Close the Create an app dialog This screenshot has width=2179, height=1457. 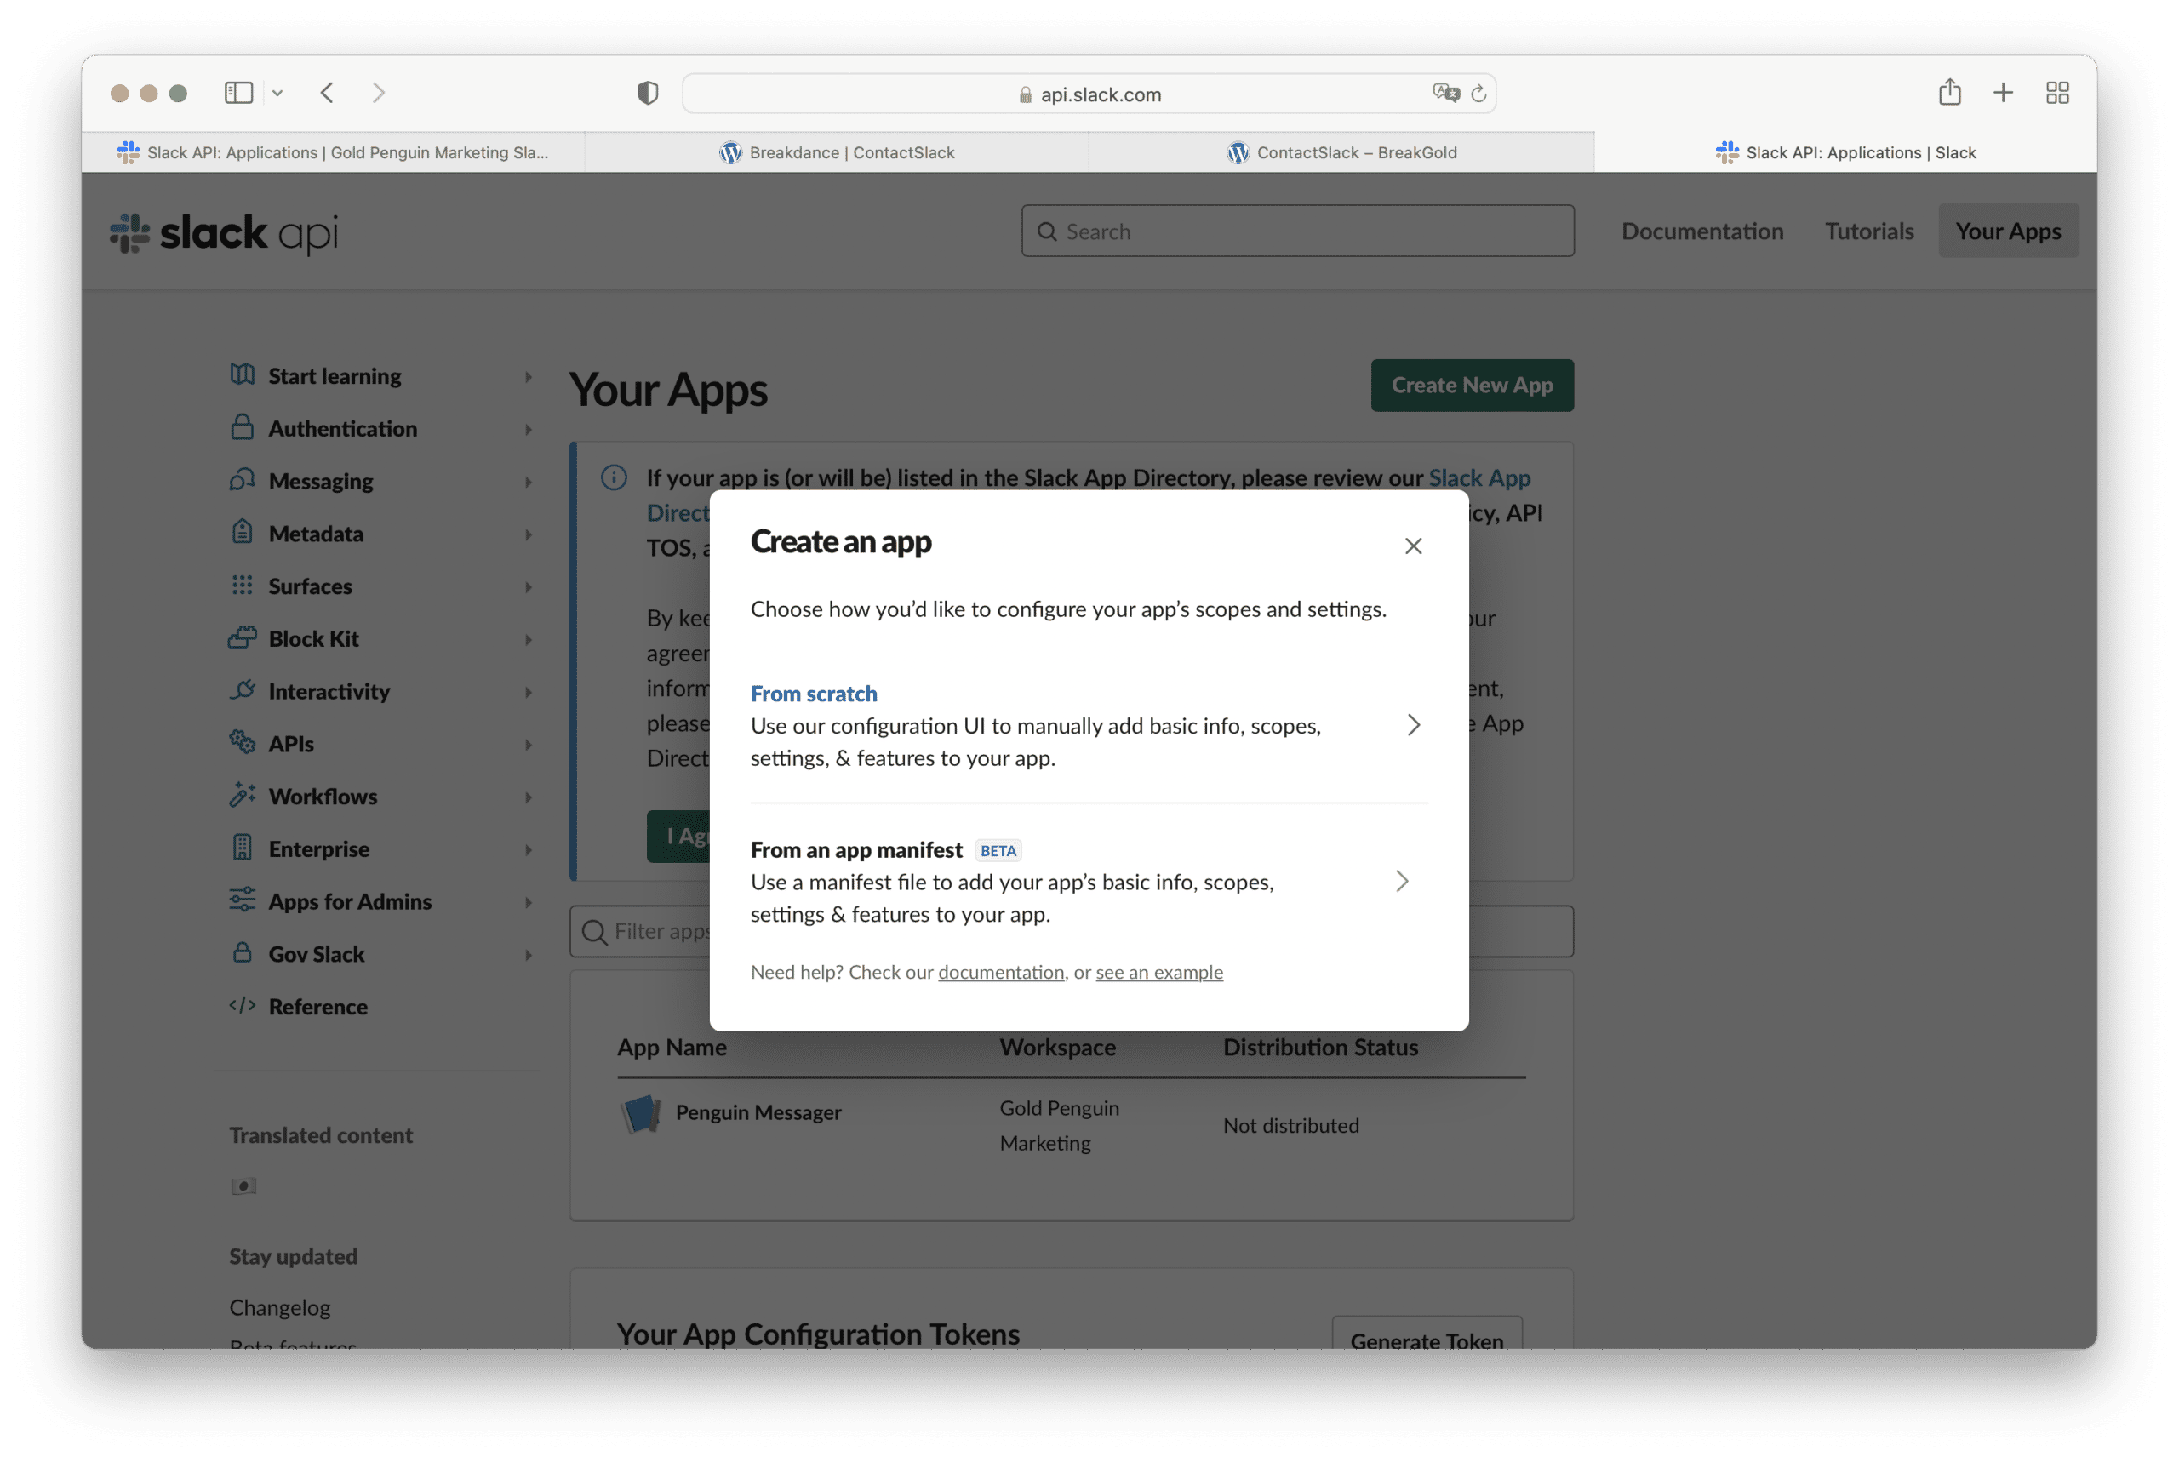coord(1413,546)
